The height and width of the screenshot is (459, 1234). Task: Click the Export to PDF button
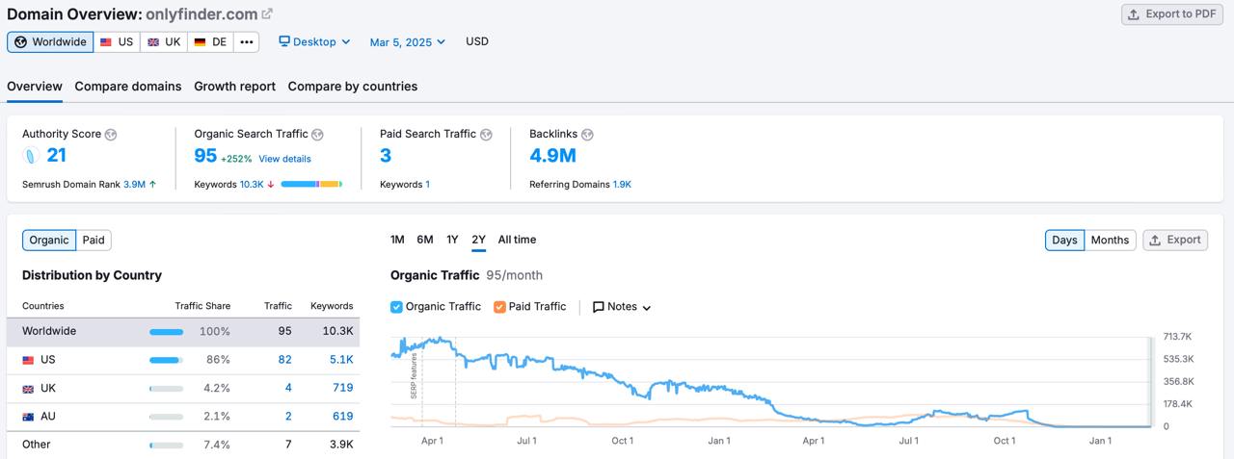1172,14
